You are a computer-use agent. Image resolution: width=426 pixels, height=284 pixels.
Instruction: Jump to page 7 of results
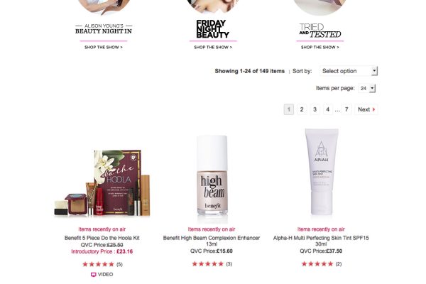tap(346, 109)
